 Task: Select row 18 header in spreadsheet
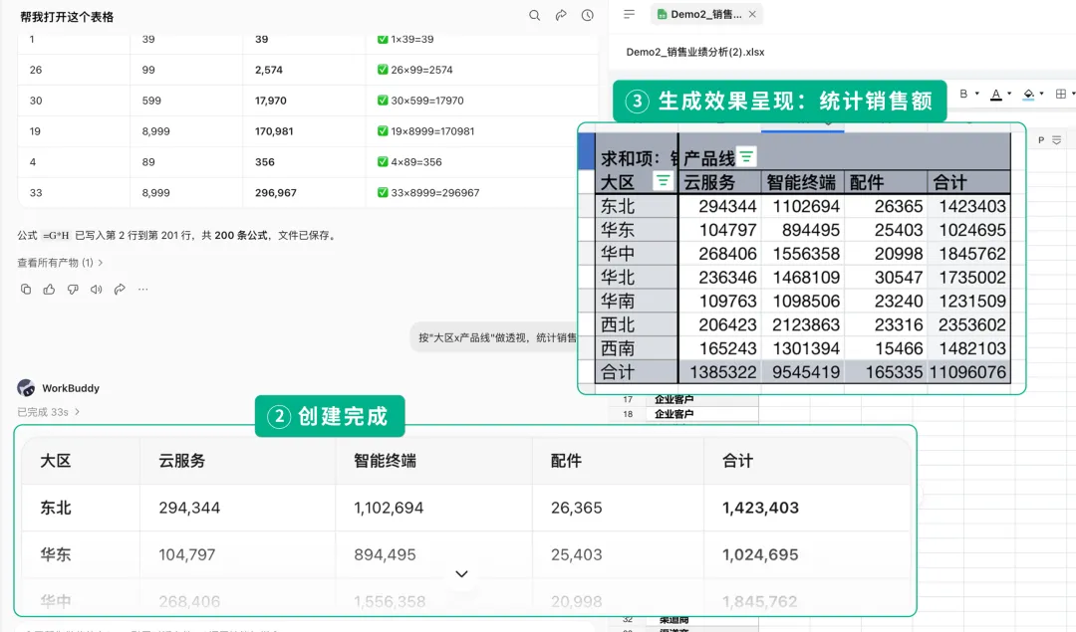click(x=628, y=414)
